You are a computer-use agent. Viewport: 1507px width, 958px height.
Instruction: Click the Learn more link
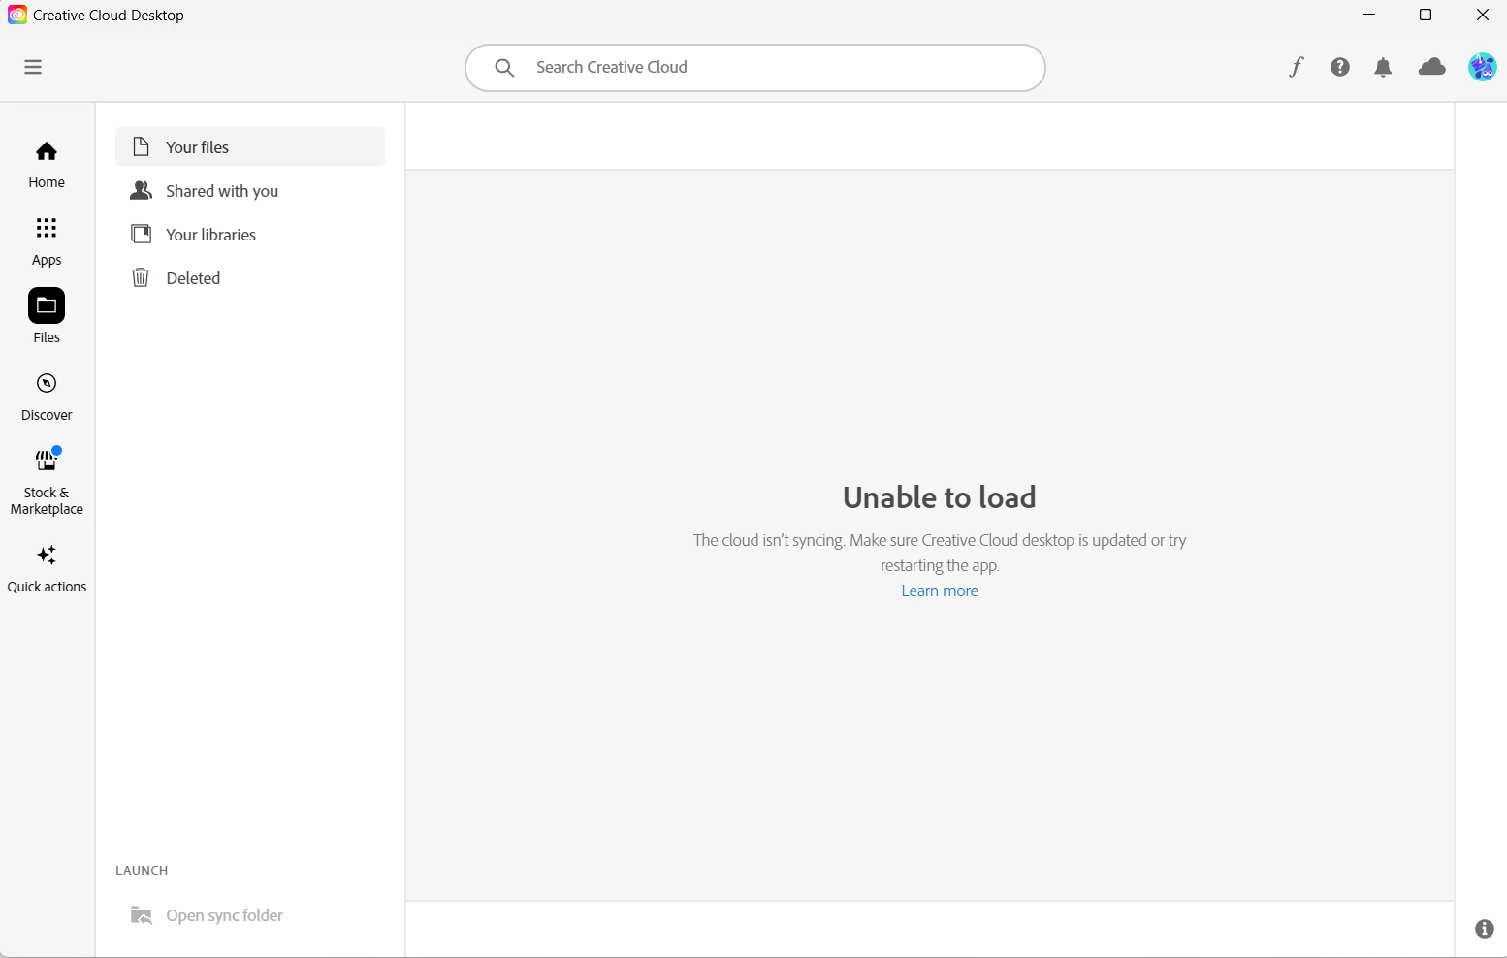(x=940, y=591)
